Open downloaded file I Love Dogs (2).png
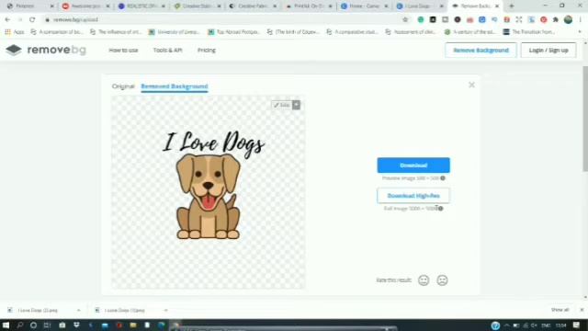The height and width of the screenshot is (331, 588). 37,311
